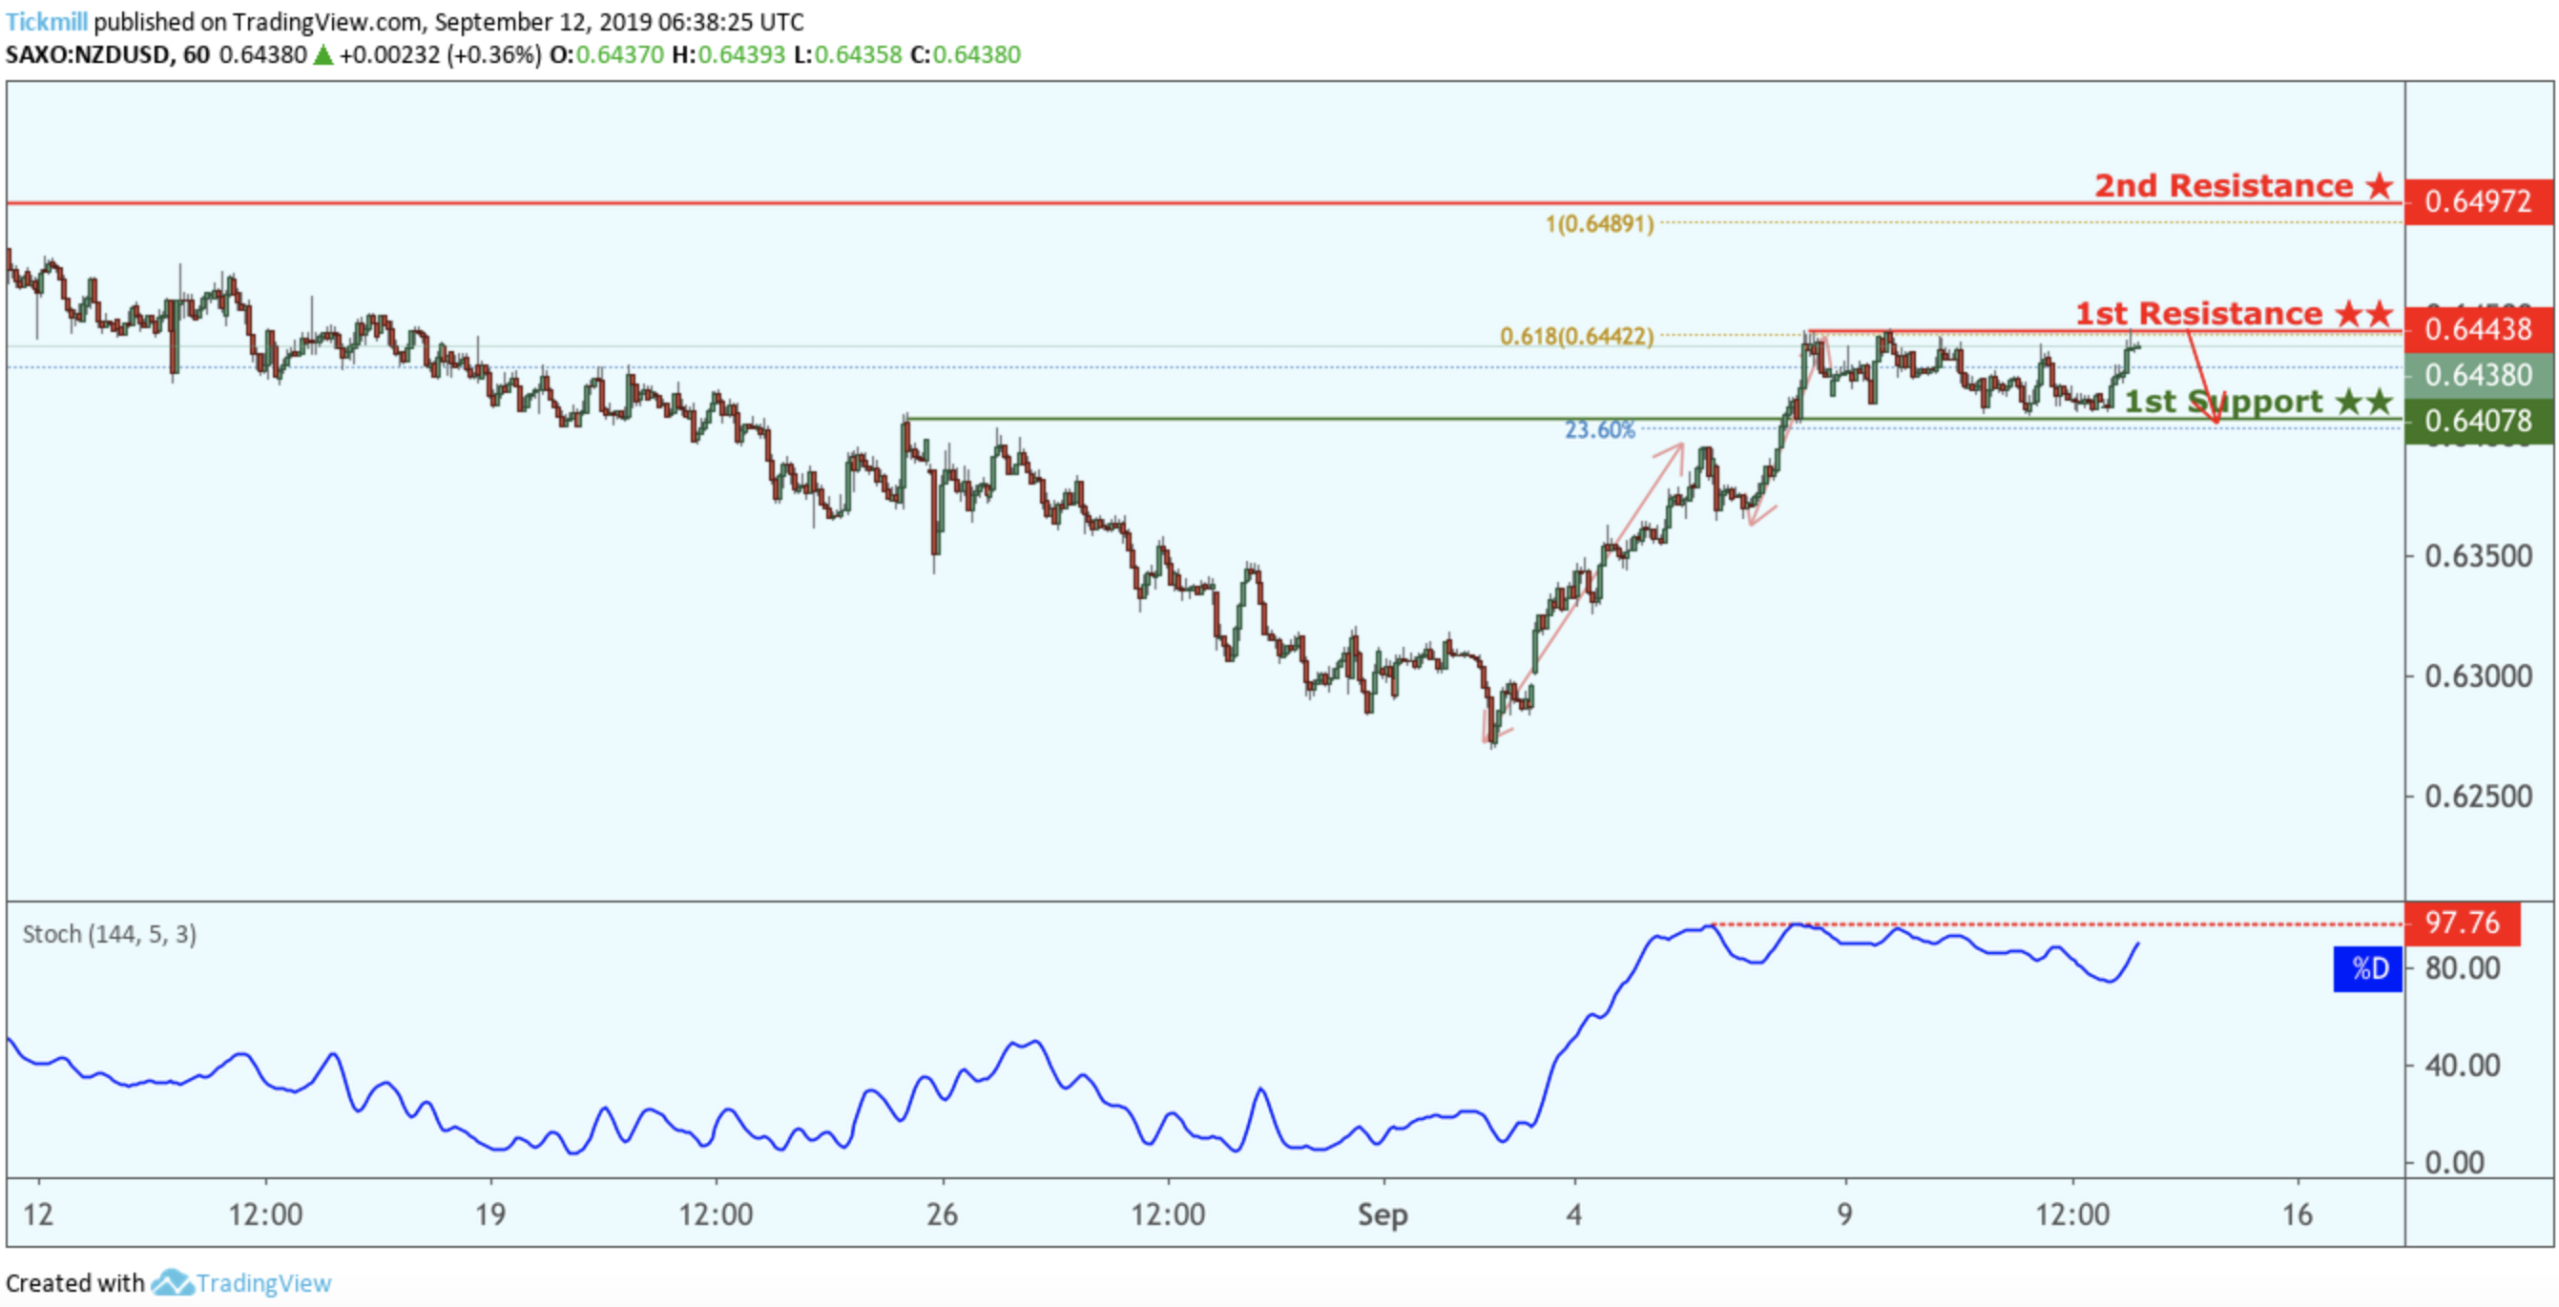Click the open value O:0.64370

(606, 53)
